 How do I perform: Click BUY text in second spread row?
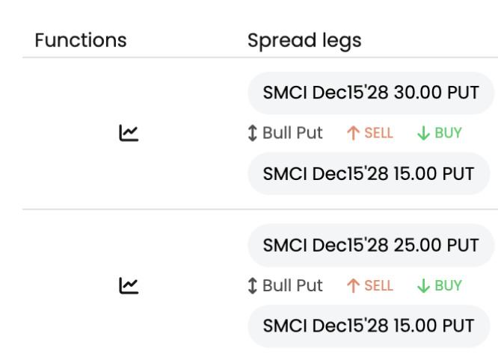pos(448,285)
